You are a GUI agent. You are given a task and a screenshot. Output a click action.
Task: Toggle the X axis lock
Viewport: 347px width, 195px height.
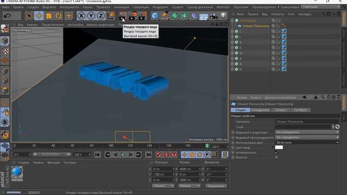point(81,16)
